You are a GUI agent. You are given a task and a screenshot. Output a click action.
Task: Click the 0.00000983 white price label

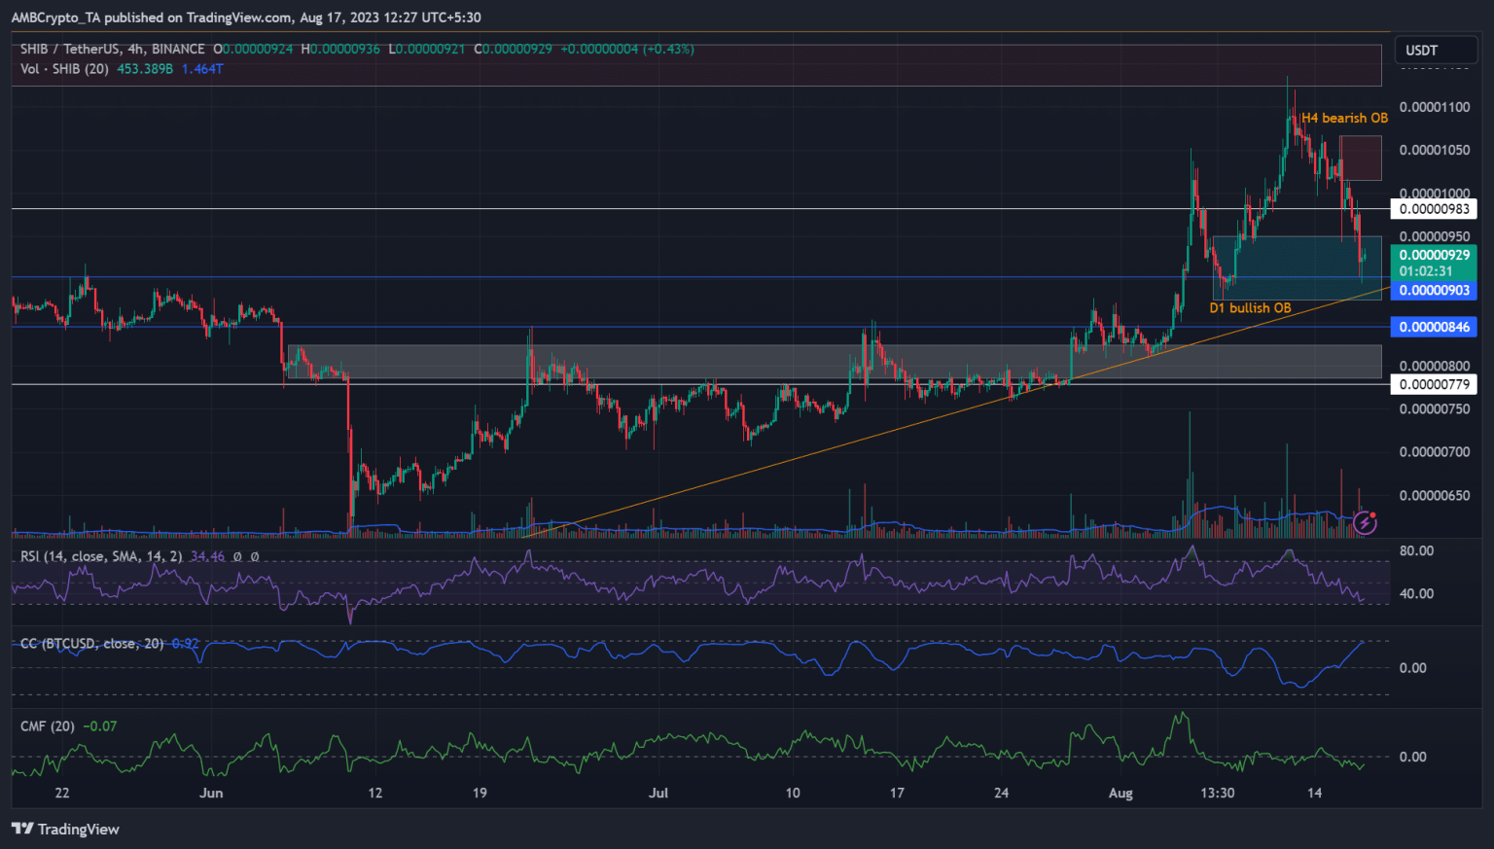pyautogui.click(x=1434, y=209)
